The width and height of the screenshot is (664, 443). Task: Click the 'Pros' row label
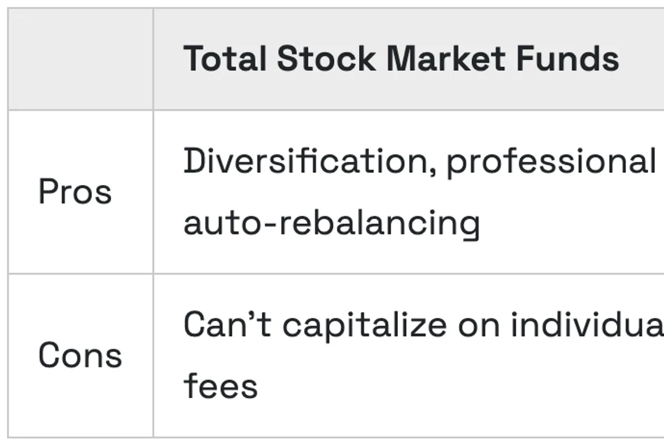tap(75, 192)
